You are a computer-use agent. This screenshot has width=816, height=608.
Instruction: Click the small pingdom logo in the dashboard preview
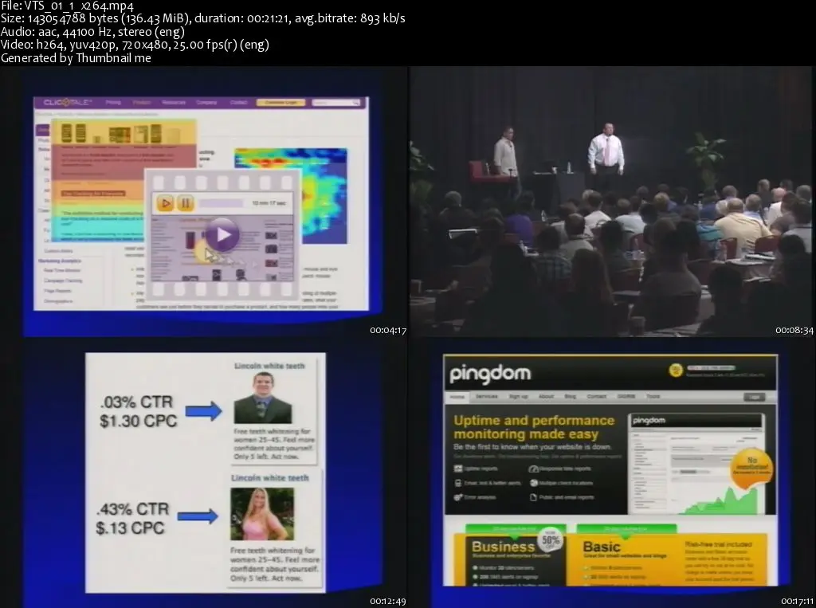click(649, 420)
